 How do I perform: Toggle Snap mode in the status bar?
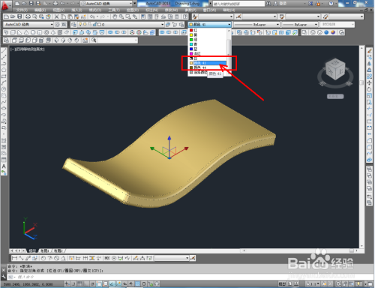click(73, 284)
